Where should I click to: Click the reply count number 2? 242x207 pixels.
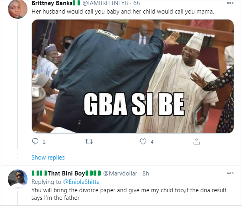(x=44, y=142)
